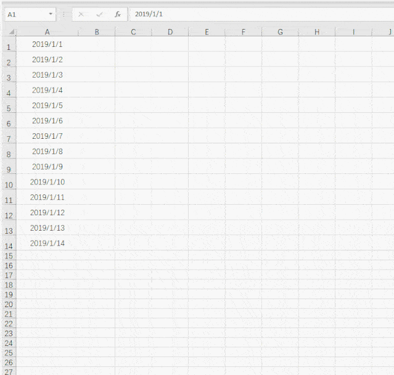This screenshot has width=394, height=375.
Task: Expand the Name Box dropdown arrow
Action: [51, 14]
